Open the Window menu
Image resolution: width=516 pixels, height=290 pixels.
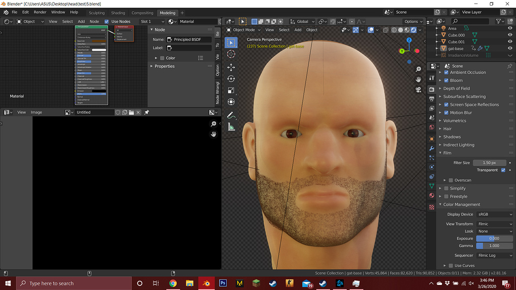(x=58, y=12)
